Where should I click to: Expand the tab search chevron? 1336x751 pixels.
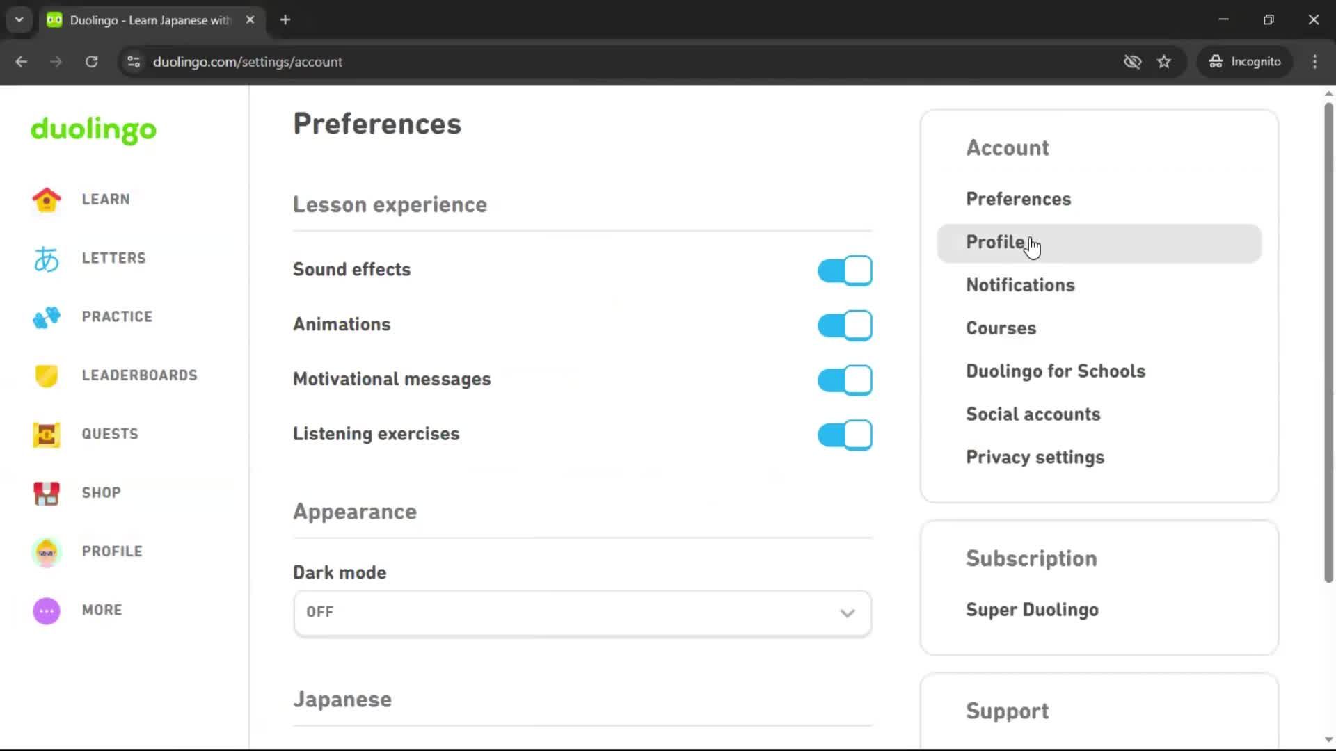pos(19,19)
